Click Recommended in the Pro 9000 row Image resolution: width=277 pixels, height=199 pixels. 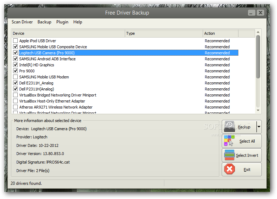(217, 71)
